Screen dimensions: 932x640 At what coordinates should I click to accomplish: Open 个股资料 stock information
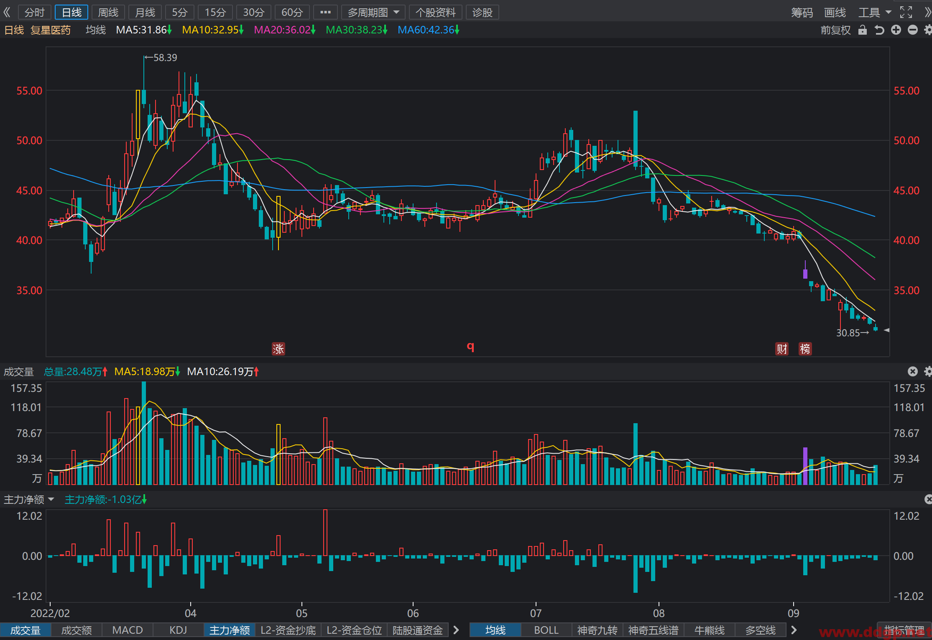pos(435,13)
